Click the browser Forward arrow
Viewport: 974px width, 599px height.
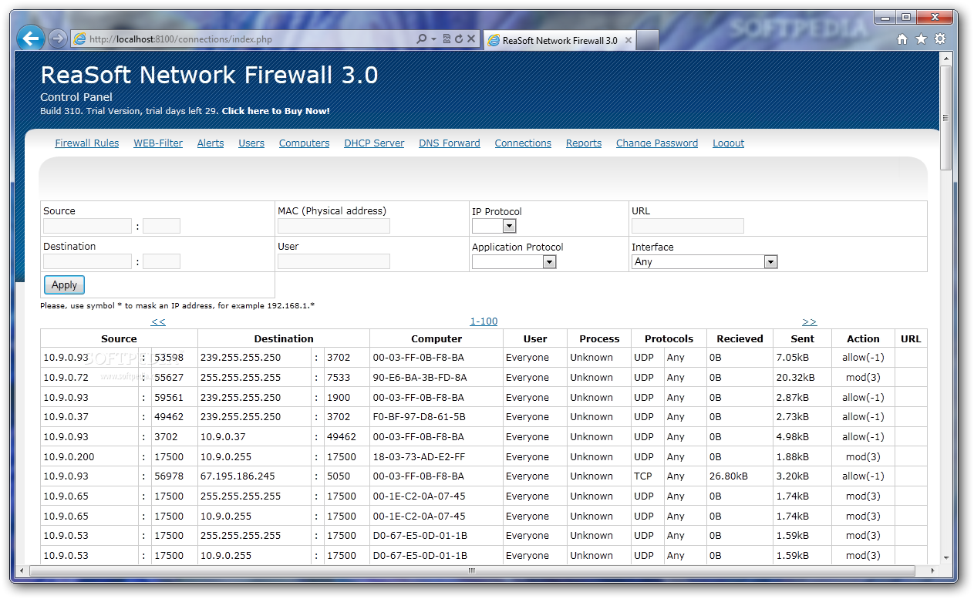click(57, 39)
